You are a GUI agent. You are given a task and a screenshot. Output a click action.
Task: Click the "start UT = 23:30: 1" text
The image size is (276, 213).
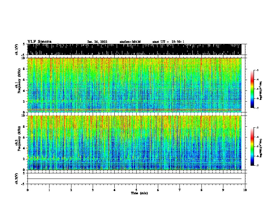168,42
